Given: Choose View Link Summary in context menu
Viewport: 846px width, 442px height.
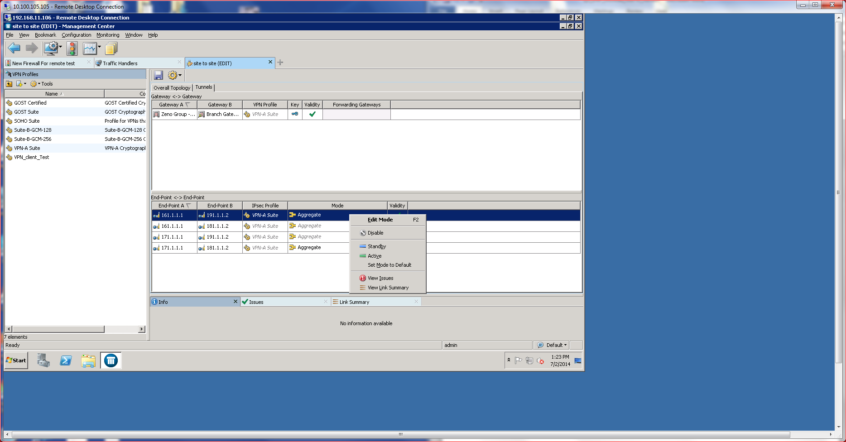Looking at the screenshot, I should [x=388, y=288].
